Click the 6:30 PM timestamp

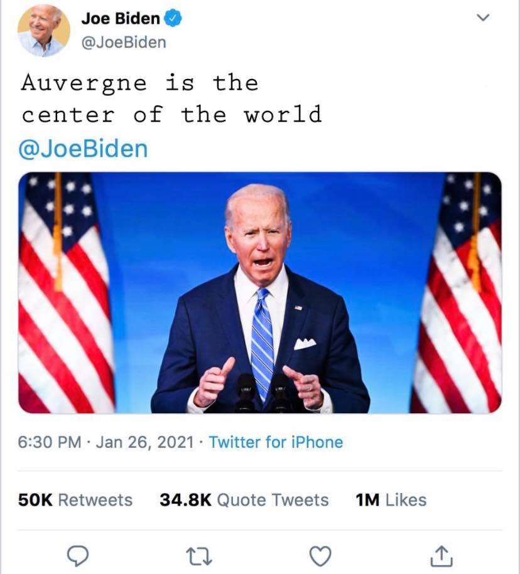(x=50, y=442)
